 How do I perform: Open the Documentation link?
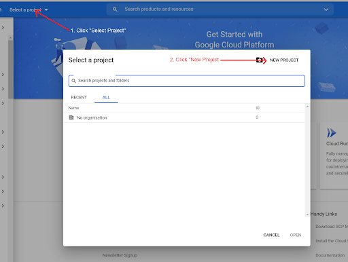[330, 255]
